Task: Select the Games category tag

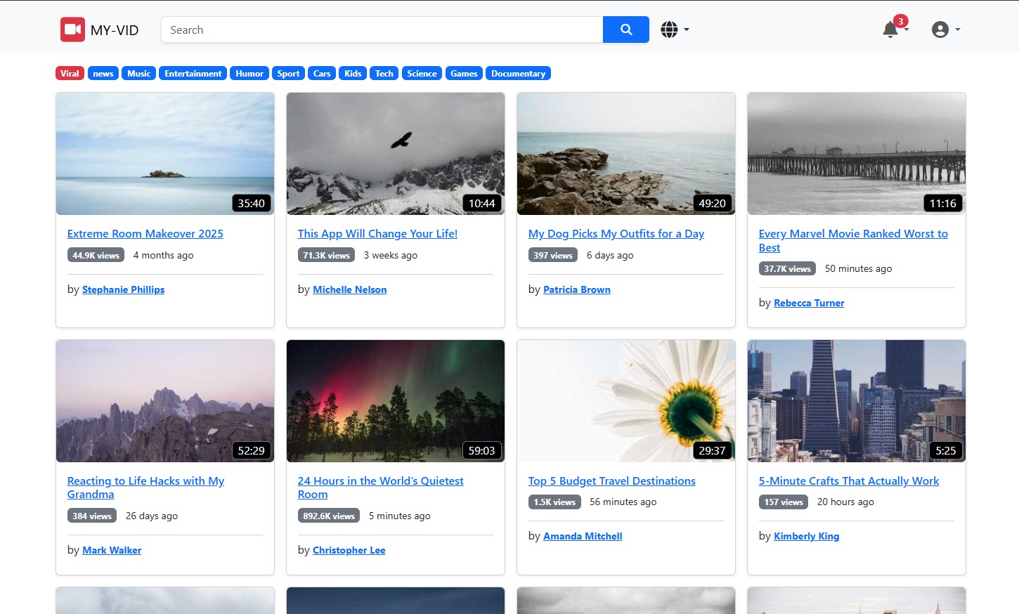Action: pyautogui.click(x=464, y=73)
